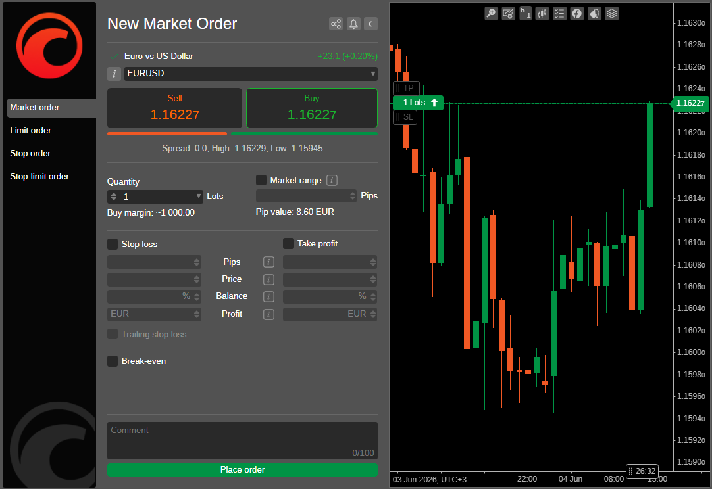Grab the TP handle on the chart
This screenshot has width=712, height=489.
[x=406, y=88]
